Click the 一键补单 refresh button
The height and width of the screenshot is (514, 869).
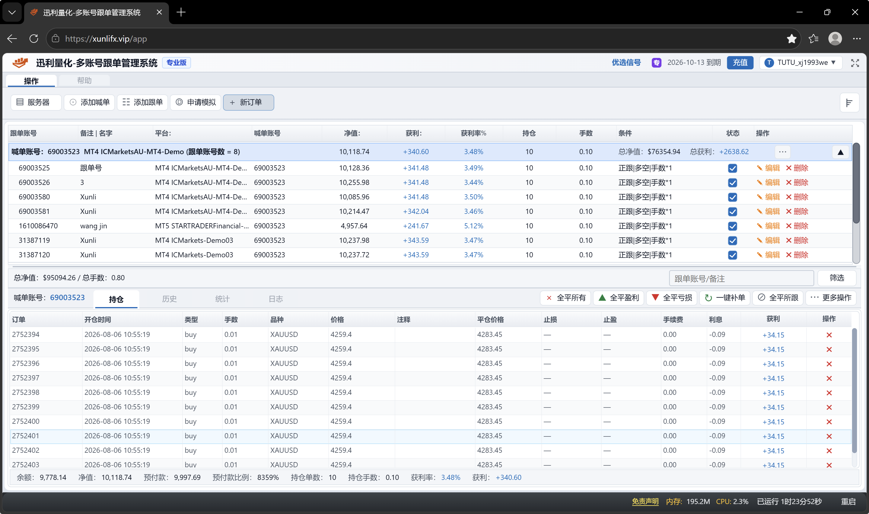click(725, 297)
